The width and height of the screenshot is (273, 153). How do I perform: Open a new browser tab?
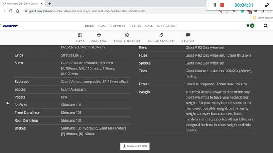pos(49,3)
